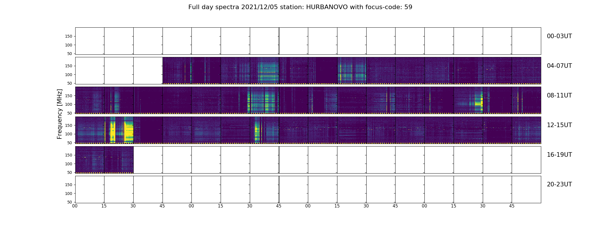Open the 06:15-06:30 spectrogram panel in 04-07UT row
Screen dimensions: 601x228
[352, 71]
